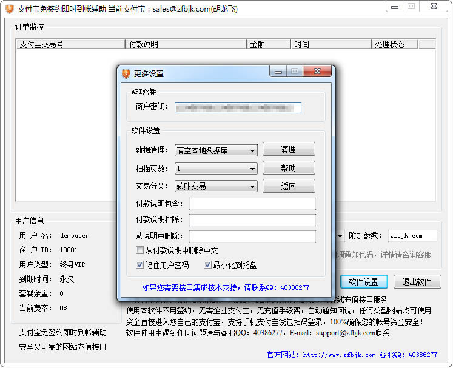Click the 支付宝交易号 column header
The image size is (453, 368).
click(70, 44)
